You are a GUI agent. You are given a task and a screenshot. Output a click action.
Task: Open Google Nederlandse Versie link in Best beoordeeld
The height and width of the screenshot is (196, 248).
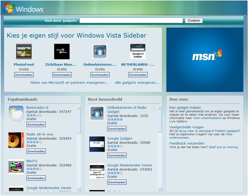(129, 165)
